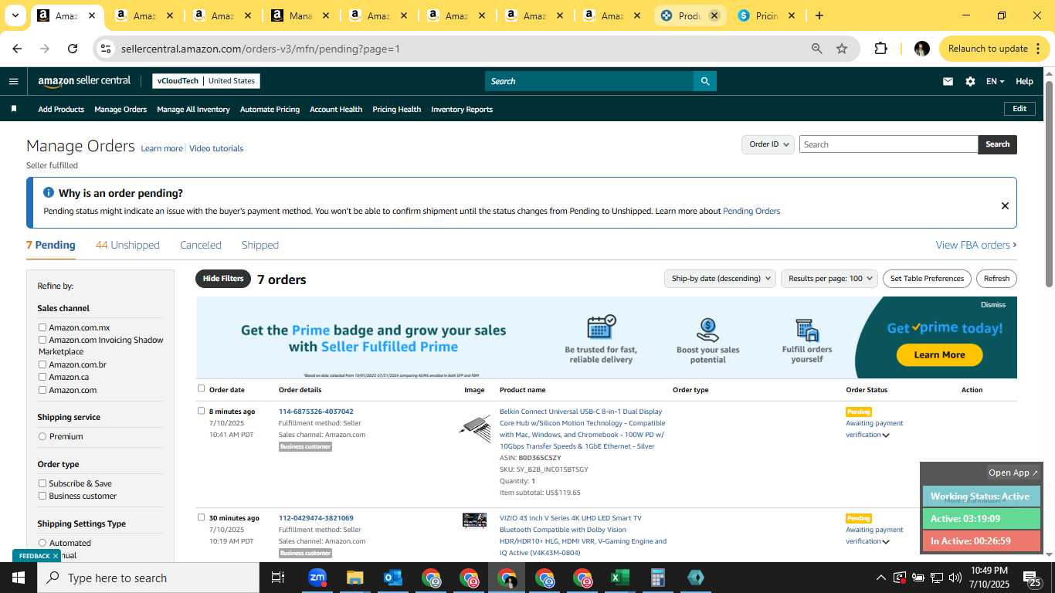Open the Ship-by date sort dropdown
Image resolution: width=1055 pixels, height=593 pixels.
click(x=720, y=279)
